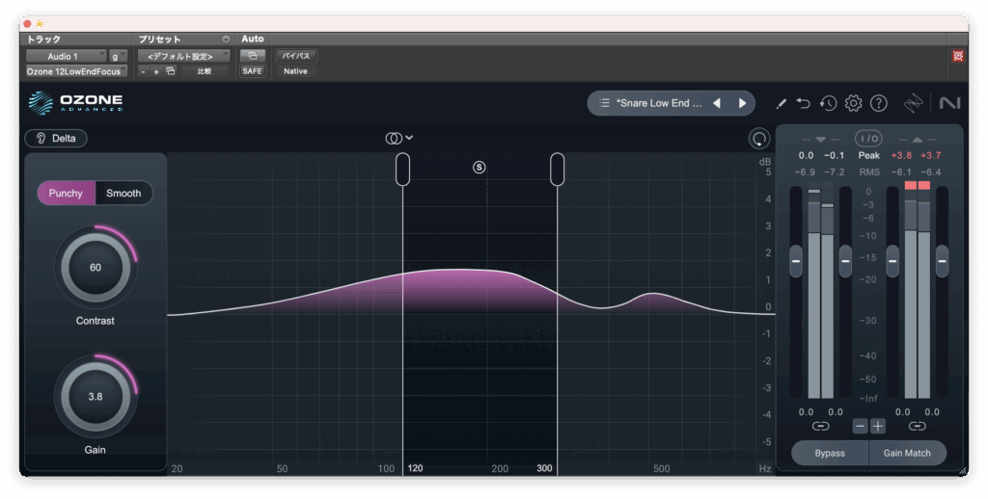Open the undo history clock icon
988x499 pixels.
828,103
